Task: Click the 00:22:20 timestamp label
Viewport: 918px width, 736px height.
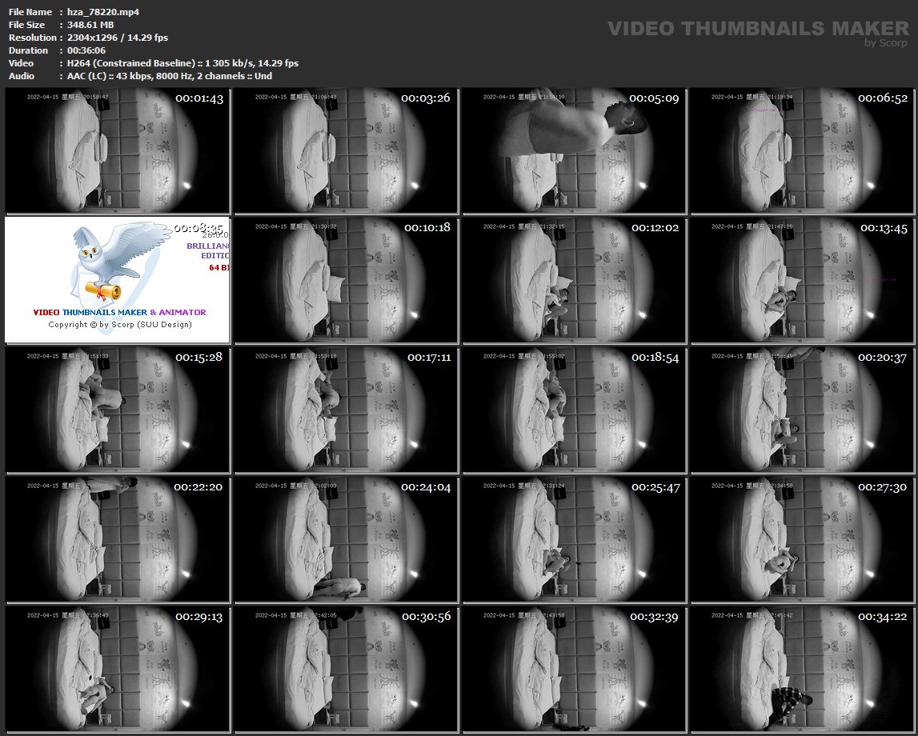Action: click(x=198, y=487)
